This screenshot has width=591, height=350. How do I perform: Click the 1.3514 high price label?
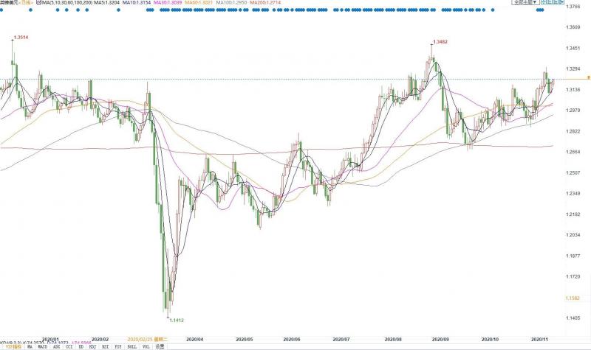(x=21, y=38)
